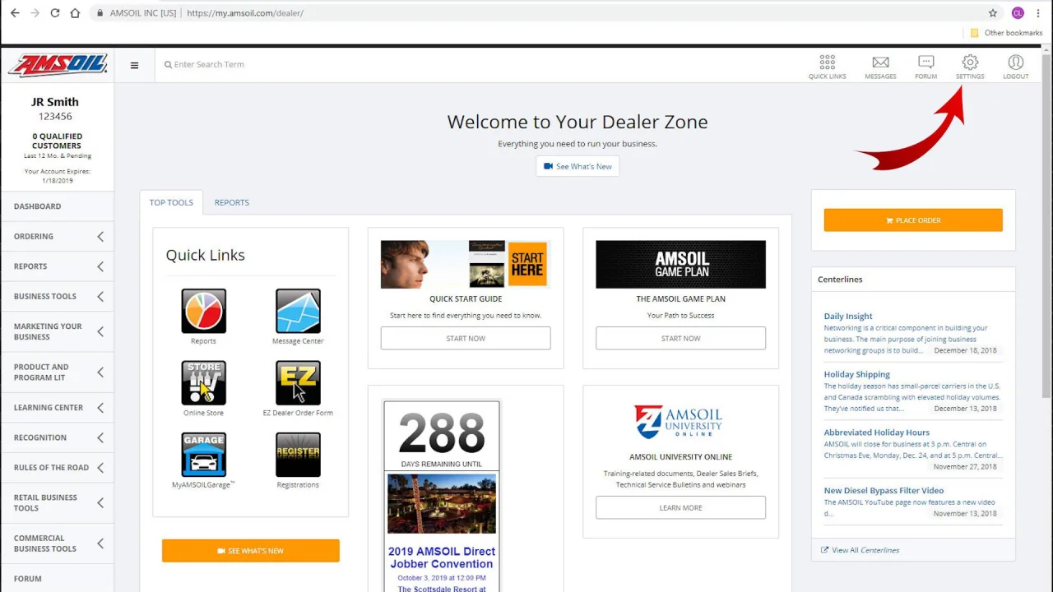Click the browser back arrow

(15, 13)
